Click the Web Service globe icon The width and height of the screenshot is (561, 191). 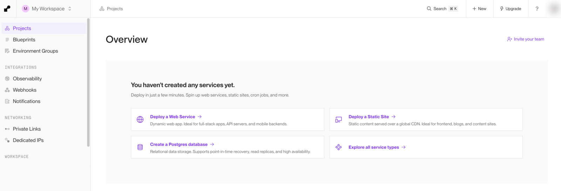140,119
